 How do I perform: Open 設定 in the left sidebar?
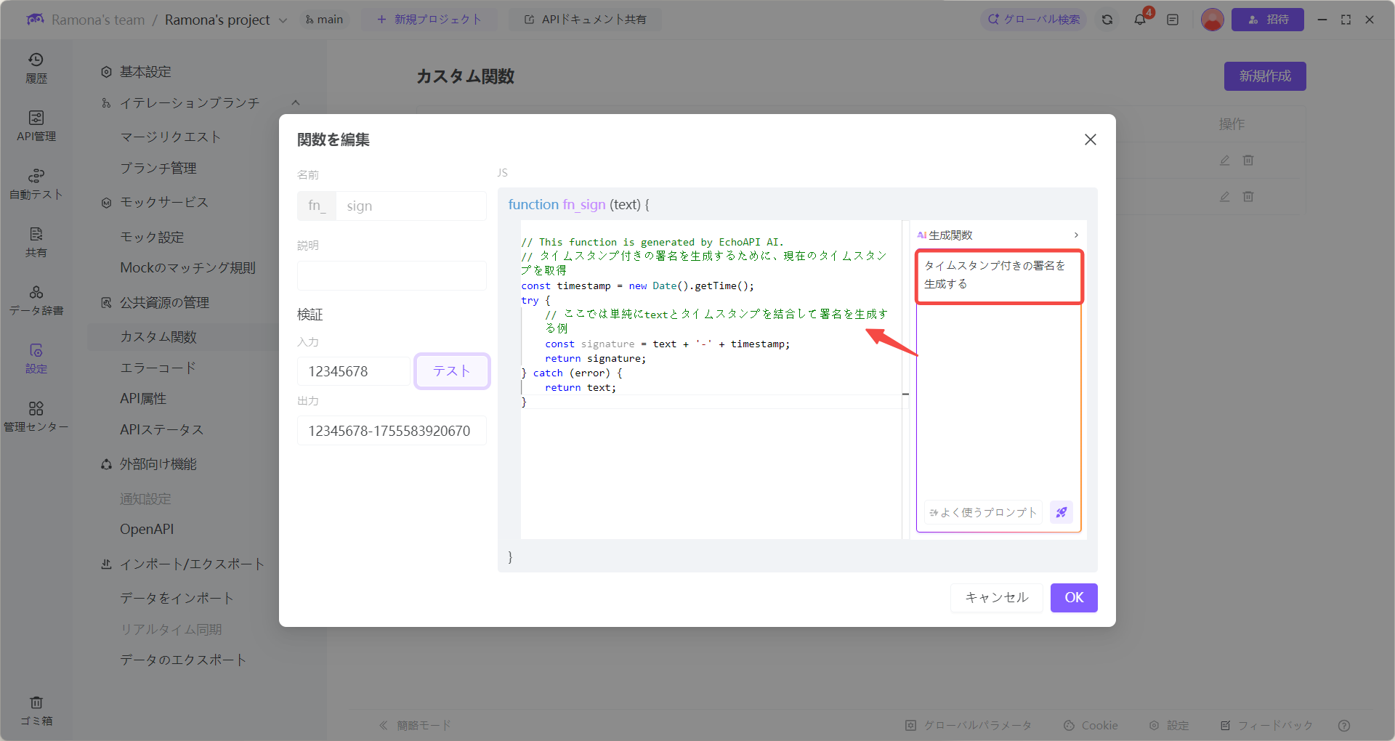pos(36,359)
